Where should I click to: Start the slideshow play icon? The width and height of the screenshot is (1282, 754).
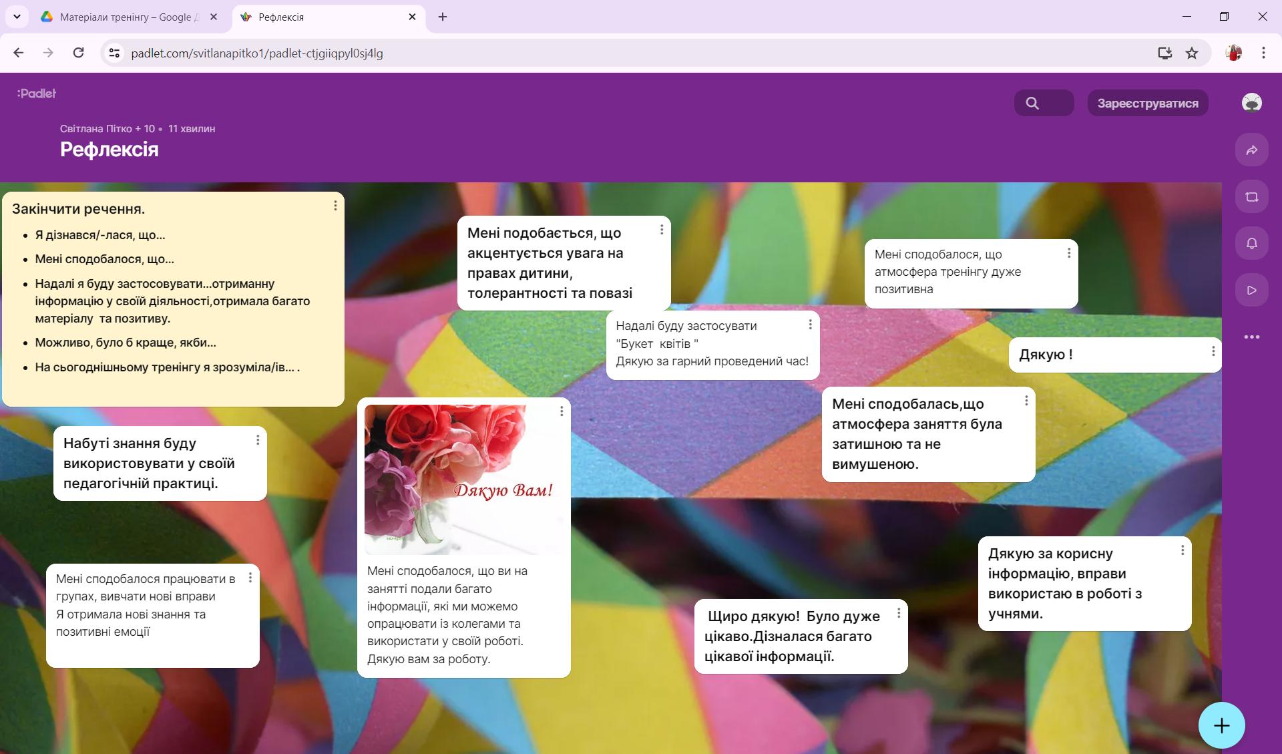click(1251, 291)
